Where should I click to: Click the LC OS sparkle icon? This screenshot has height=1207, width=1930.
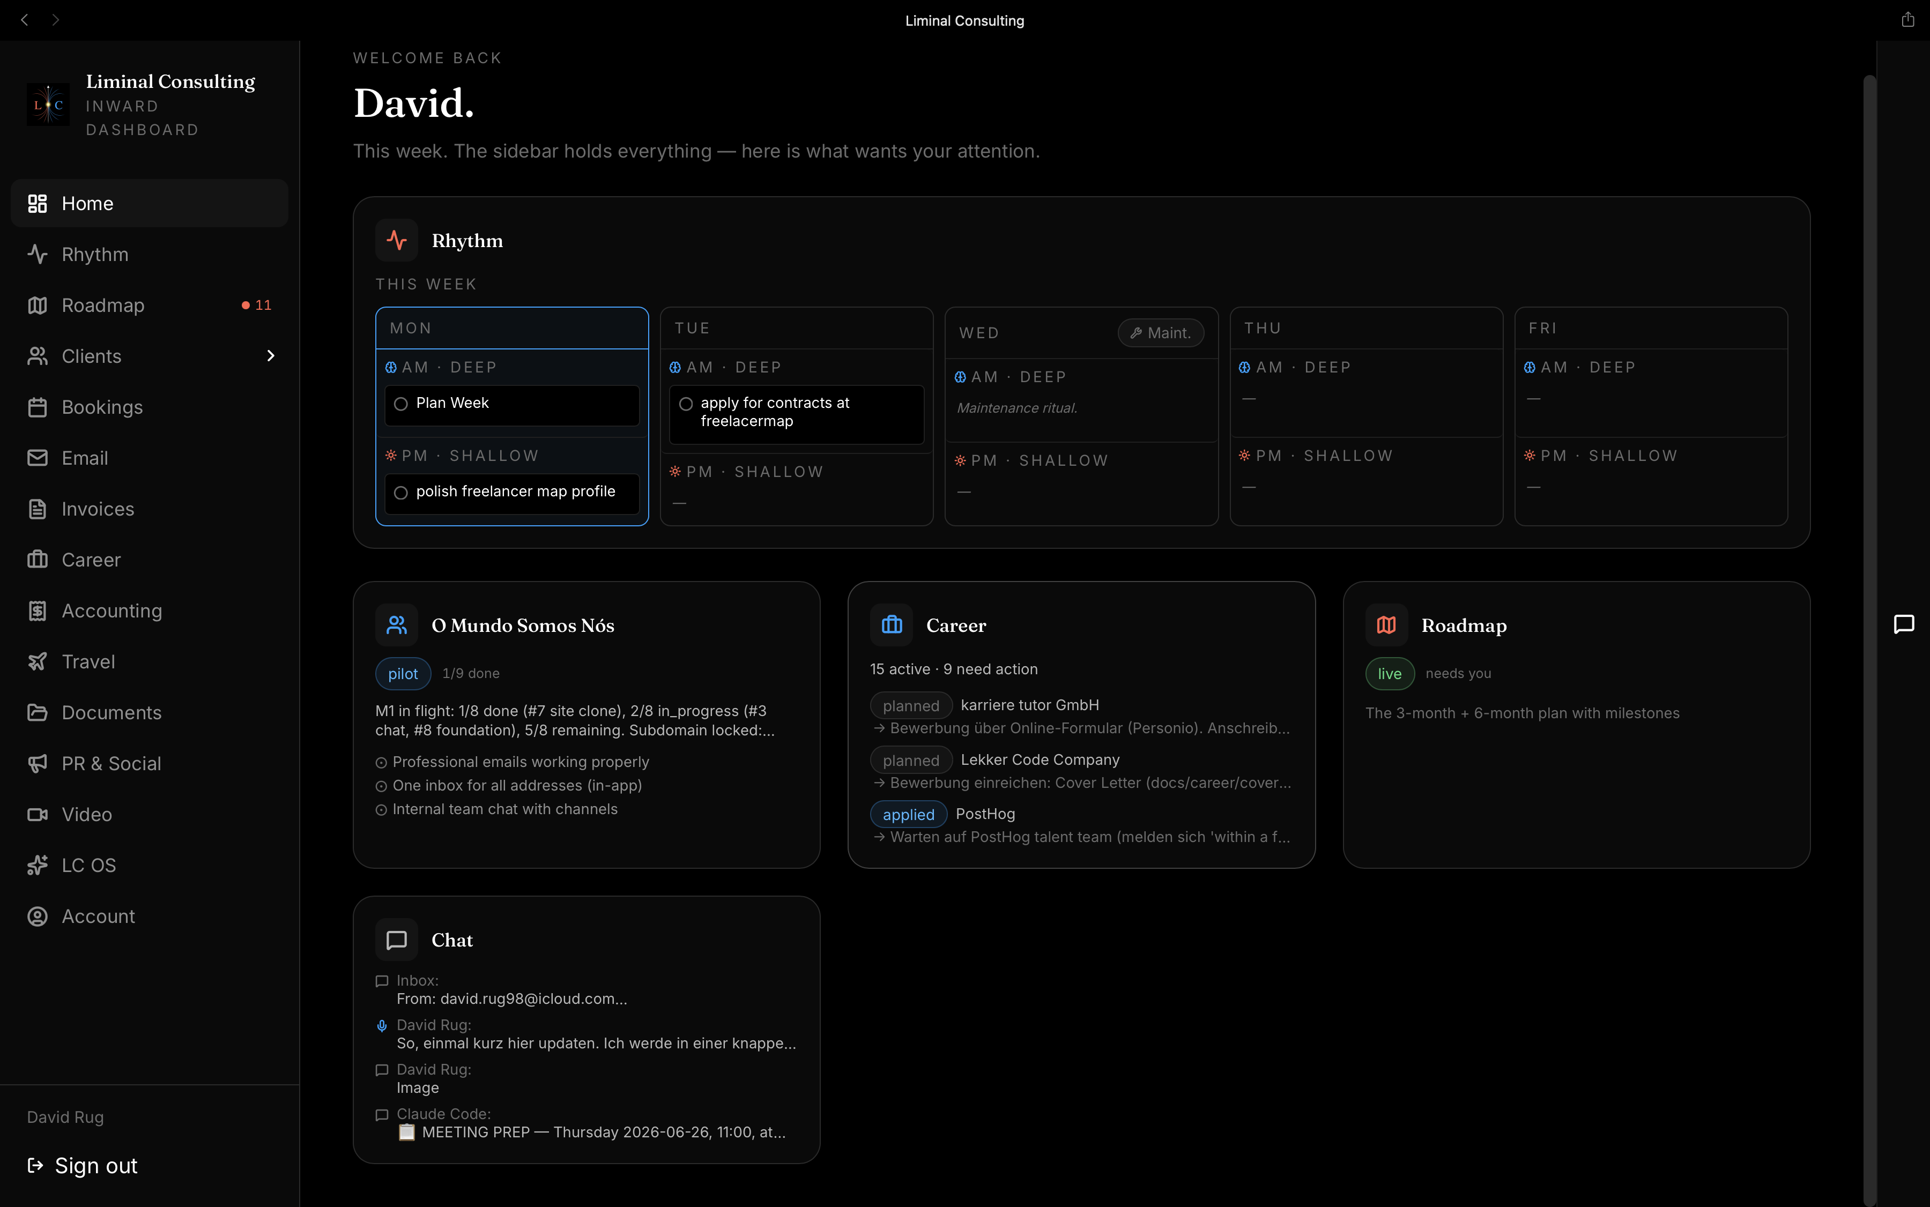tap(38, 866)
